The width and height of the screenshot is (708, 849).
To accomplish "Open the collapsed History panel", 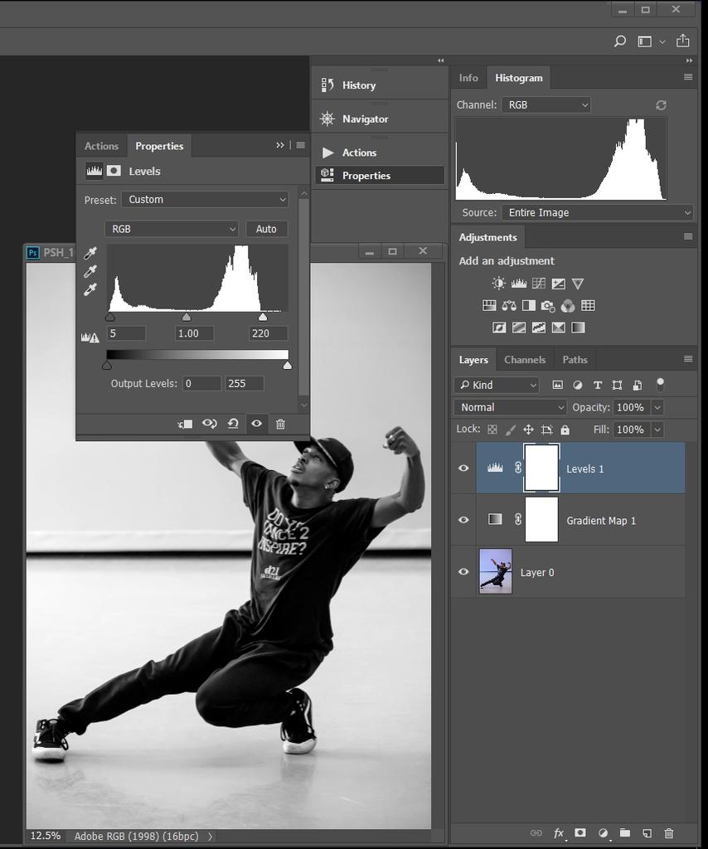I will (x=358, y=85).
